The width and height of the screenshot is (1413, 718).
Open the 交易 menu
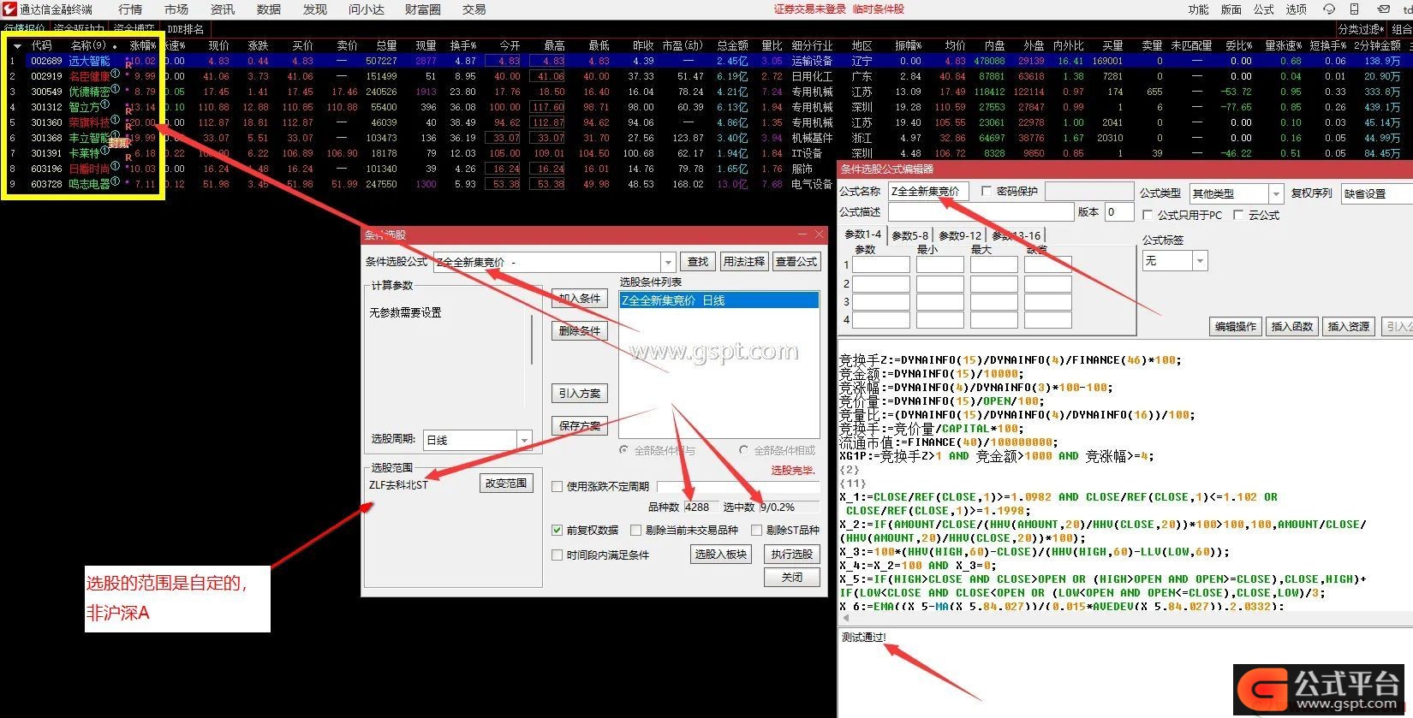tap(474, 9)
